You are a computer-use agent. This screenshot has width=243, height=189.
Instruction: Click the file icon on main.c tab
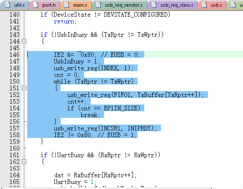point(67,5)
